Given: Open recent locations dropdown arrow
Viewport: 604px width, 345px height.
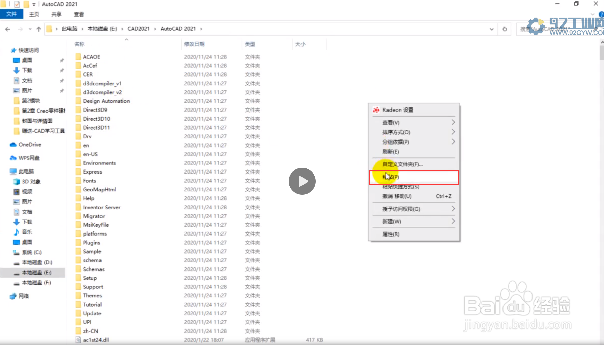Looking at the screenshot, I should pyautogui.click(x=30, y=29).
